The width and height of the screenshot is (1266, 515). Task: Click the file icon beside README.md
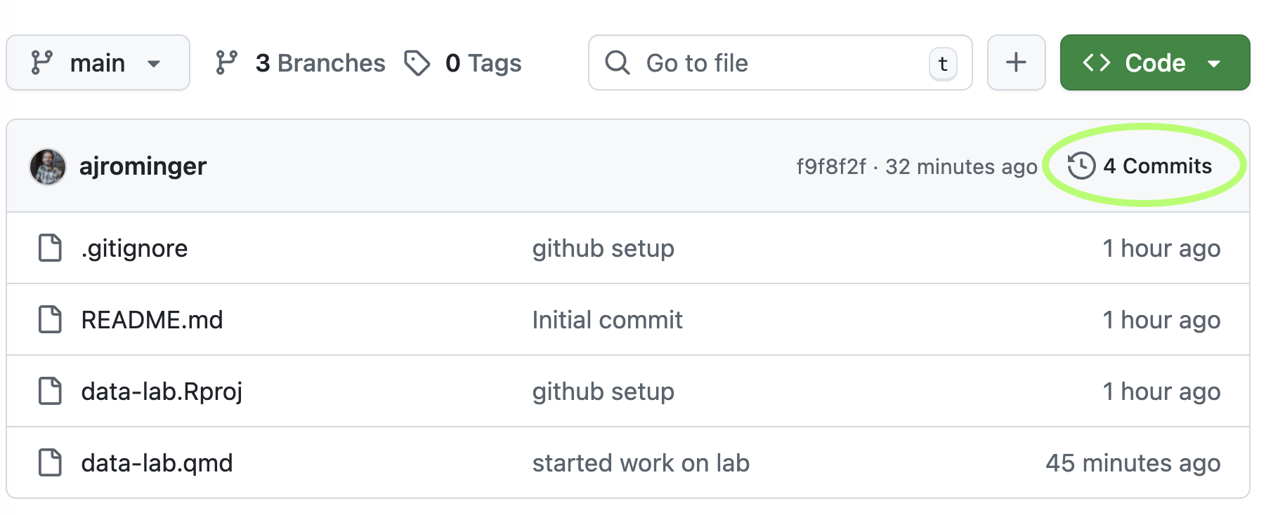click(x=50, y=320)
